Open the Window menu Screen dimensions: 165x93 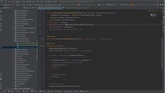(x=50, y=2)
